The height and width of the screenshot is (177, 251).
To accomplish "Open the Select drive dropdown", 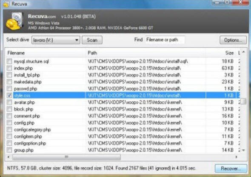I will coord(56,40).
